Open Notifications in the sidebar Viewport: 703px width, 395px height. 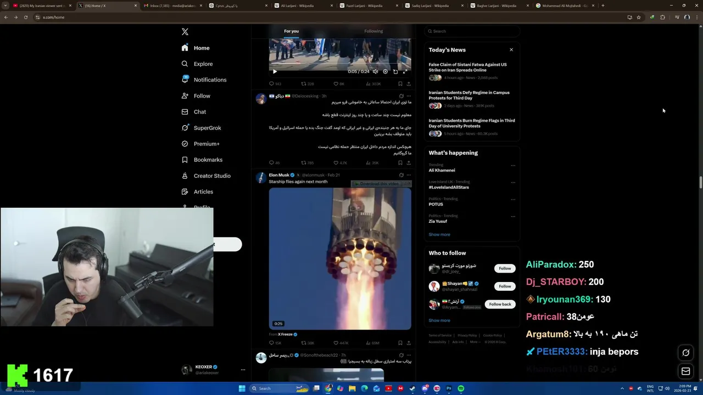(x=204, y=80)
